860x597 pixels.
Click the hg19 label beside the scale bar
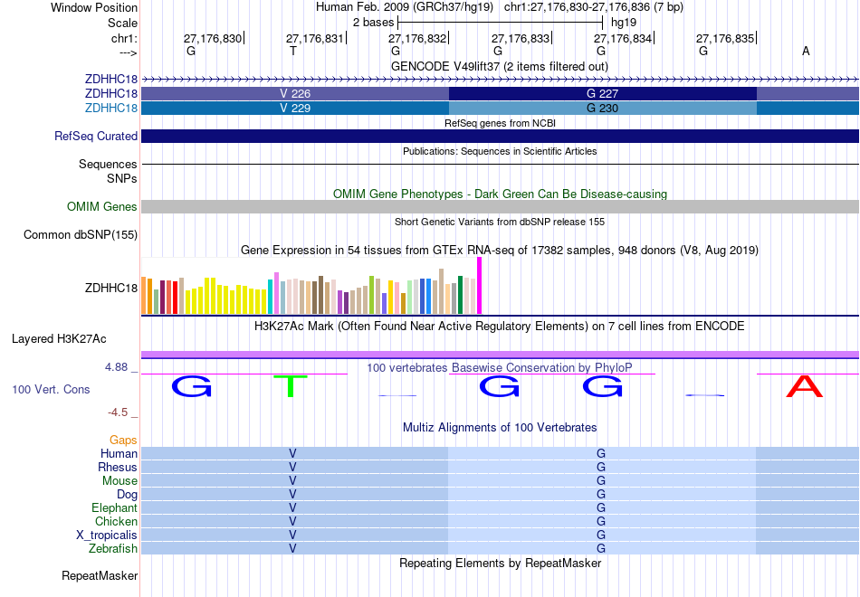[x=624, y=23]
